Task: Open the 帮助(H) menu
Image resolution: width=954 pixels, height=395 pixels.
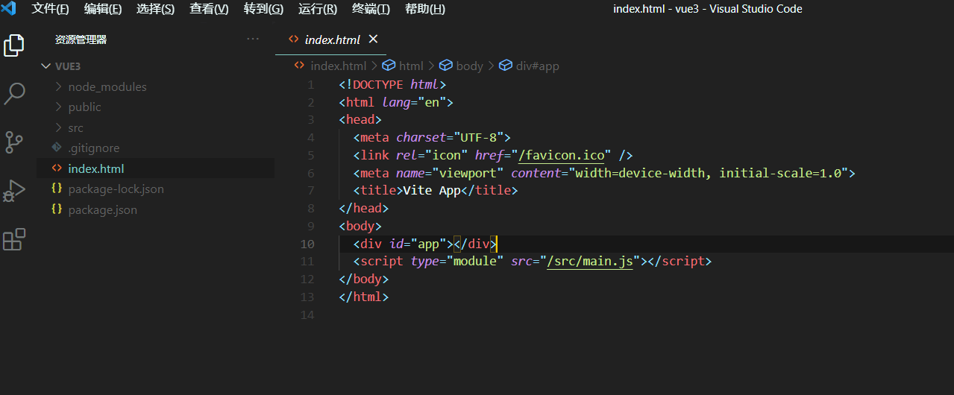Action: coord(425,9)
